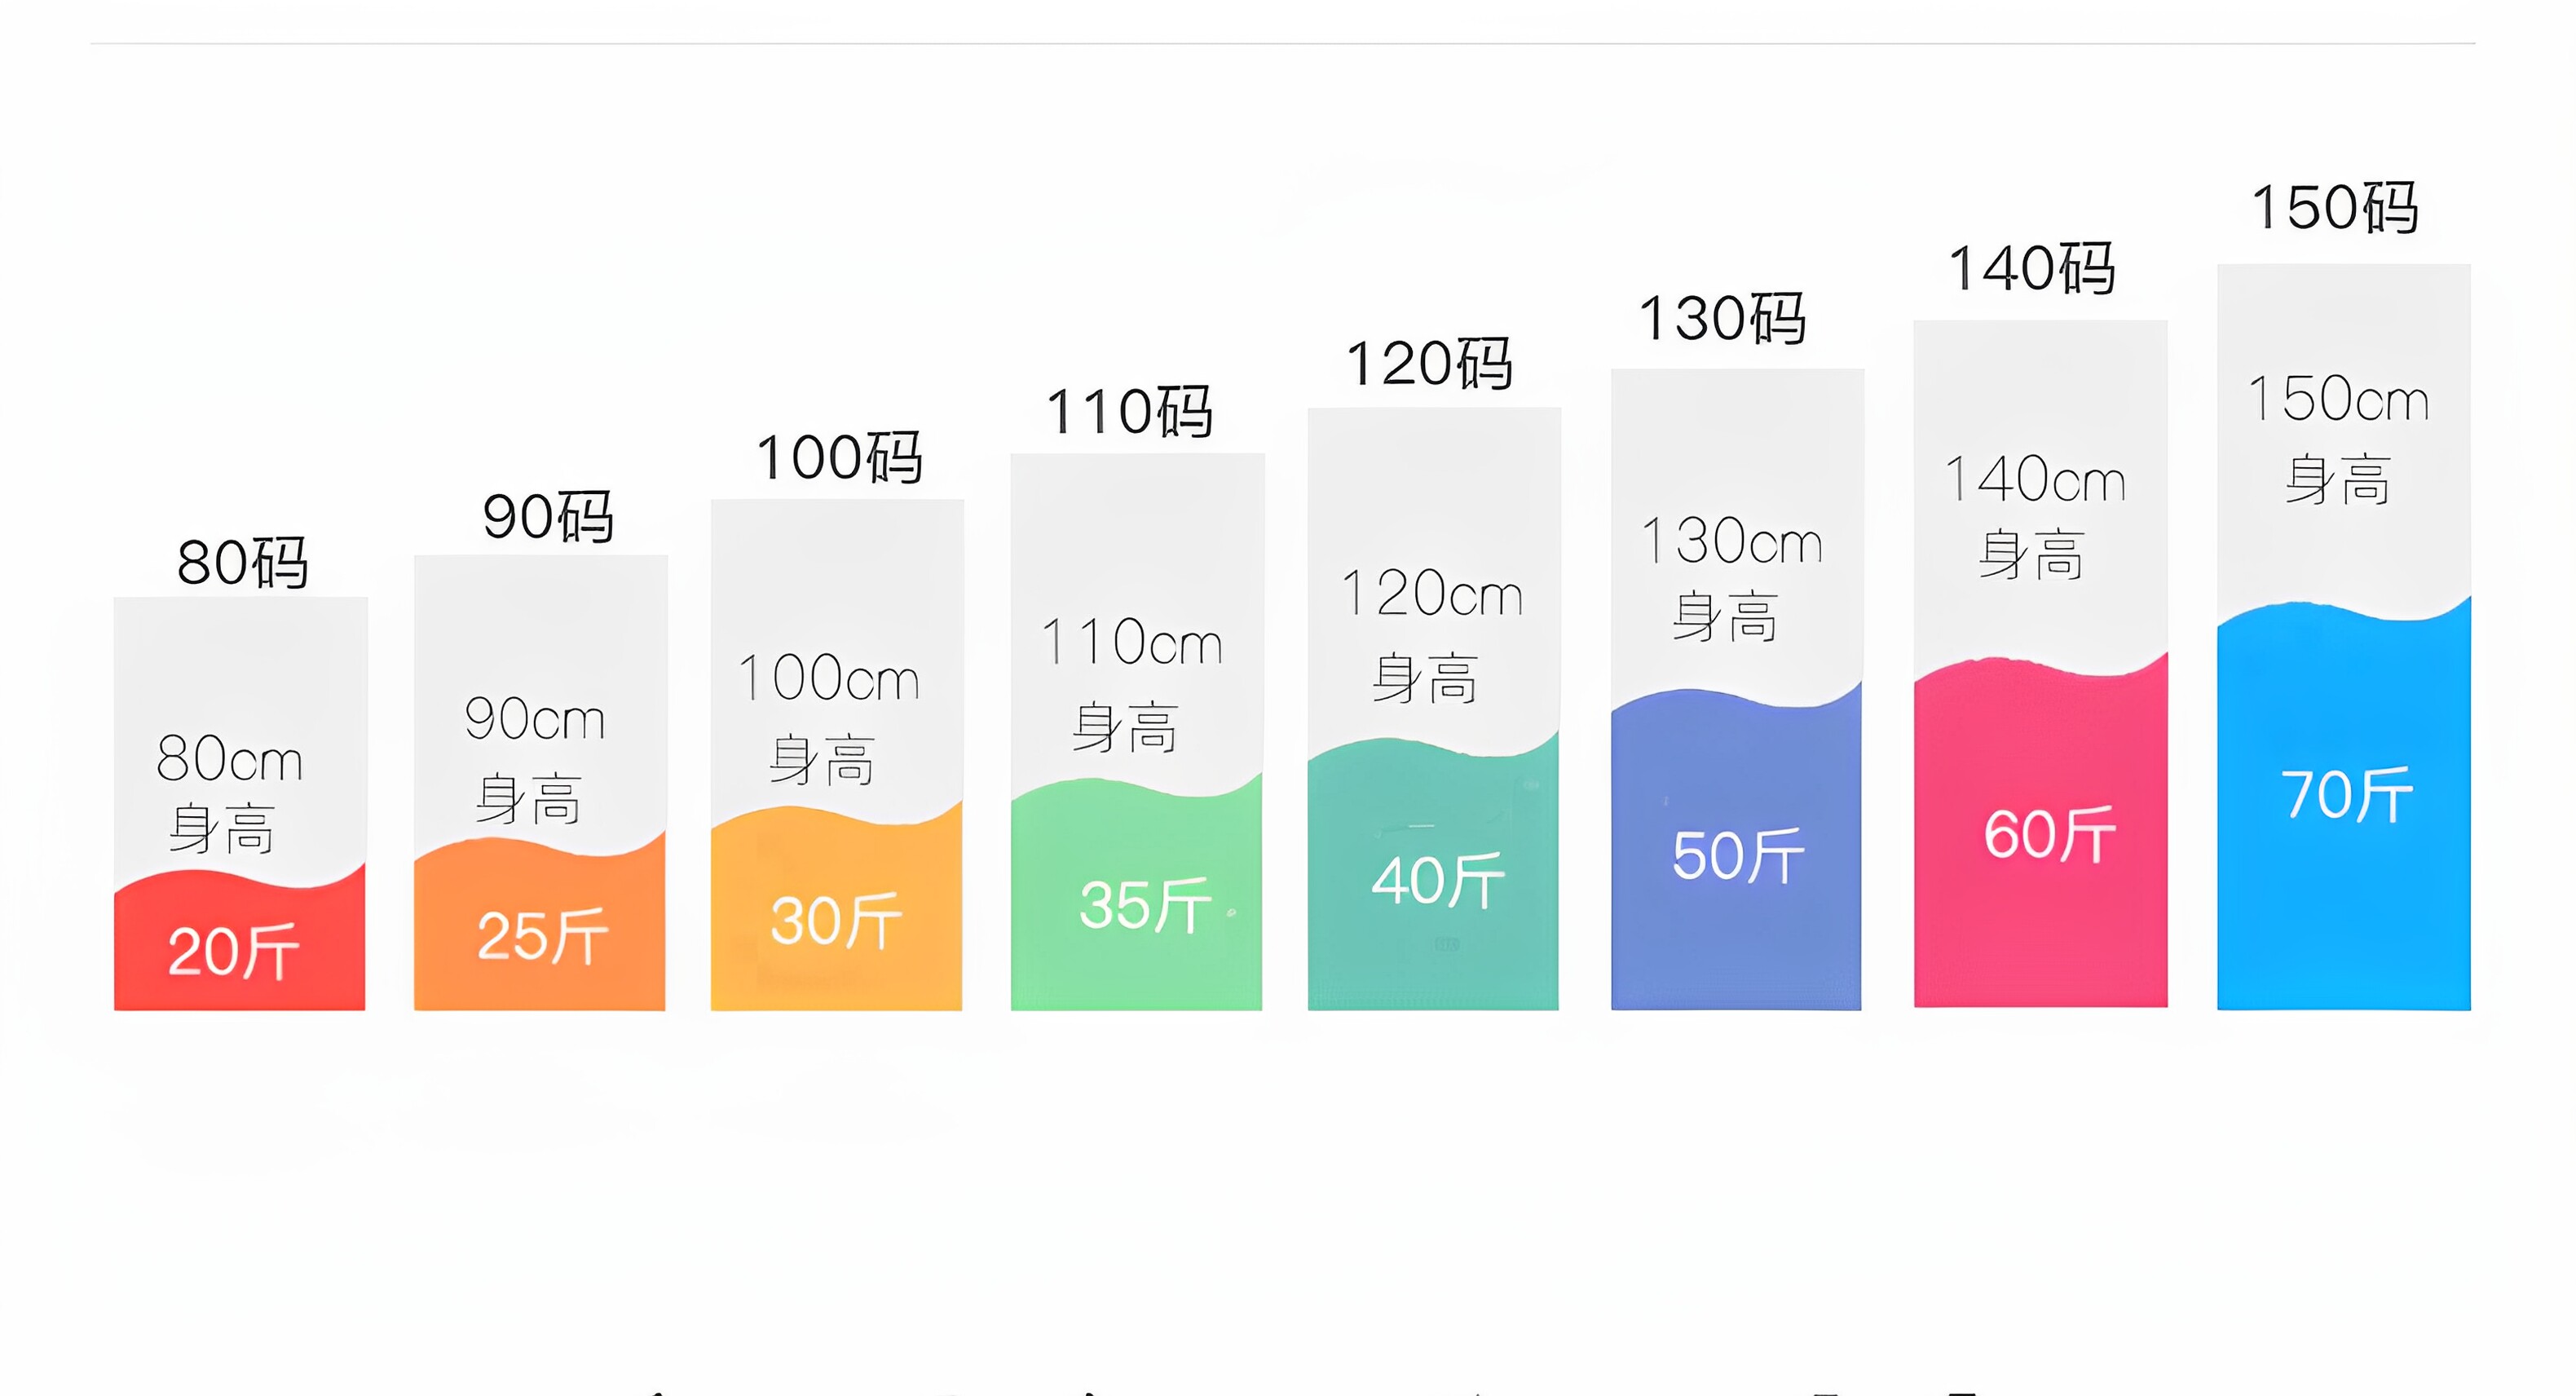Image resolution: width=2576 pixels, height=1396 pixels.
Task: Select the light green 35斤 block
Action: [1136, 894]
